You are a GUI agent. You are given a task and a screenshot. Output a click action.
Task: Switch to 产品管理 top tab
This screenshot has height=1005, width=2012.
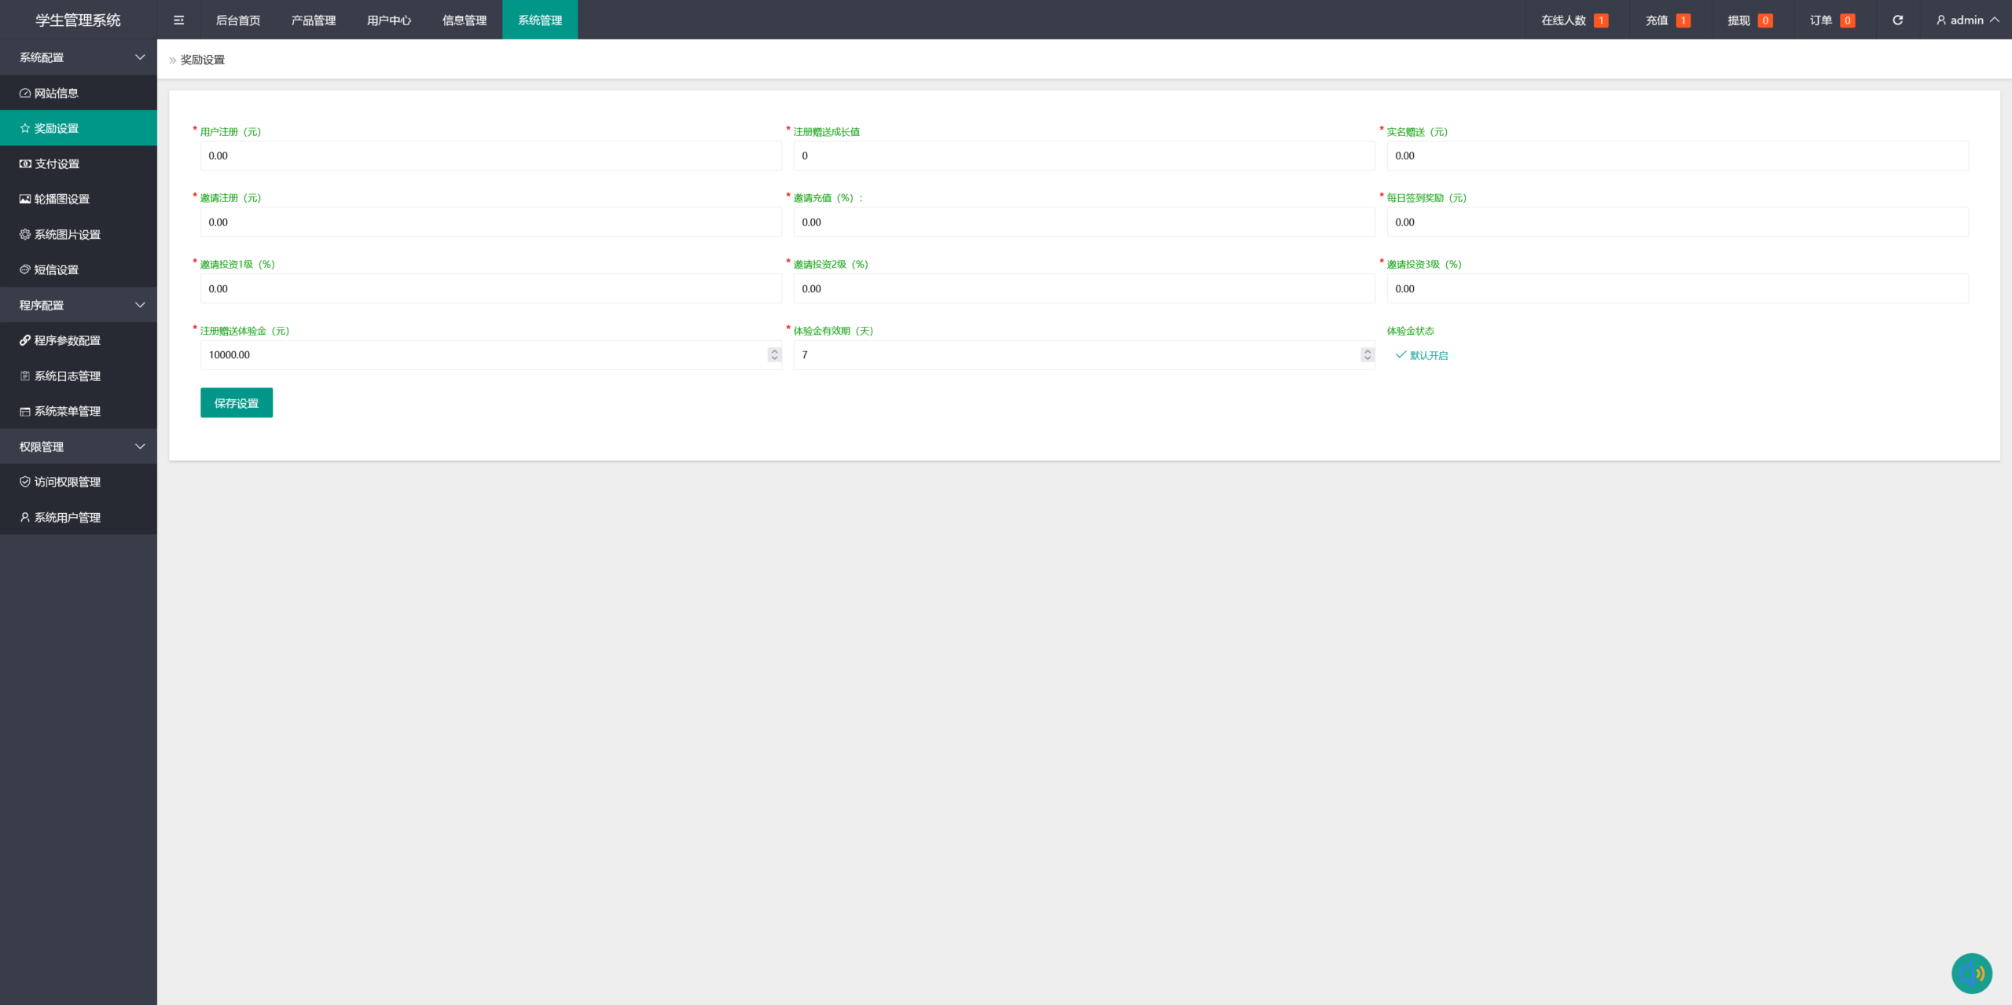click(314, 20)
